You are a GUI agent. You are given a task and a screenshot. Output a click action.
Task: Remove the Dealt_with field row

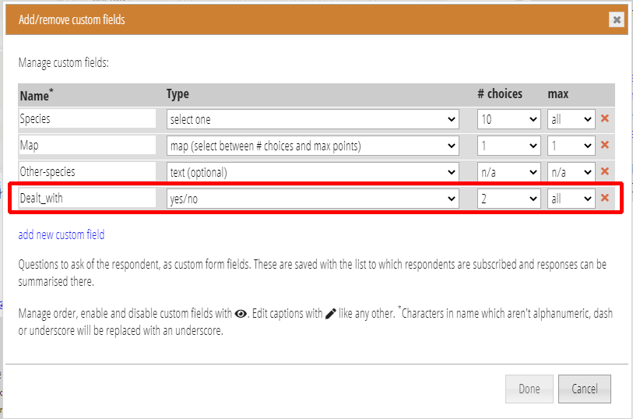click(605, 198)
